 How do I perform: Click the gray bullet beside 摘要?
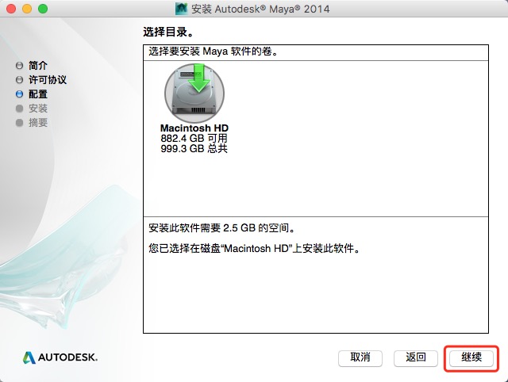[x=19, y=123]
